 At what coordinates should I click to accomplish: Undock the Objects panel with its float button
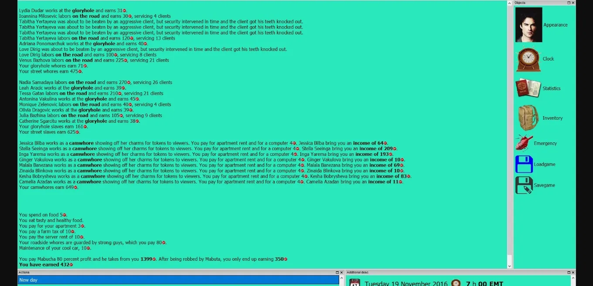[x=569, y=3]
